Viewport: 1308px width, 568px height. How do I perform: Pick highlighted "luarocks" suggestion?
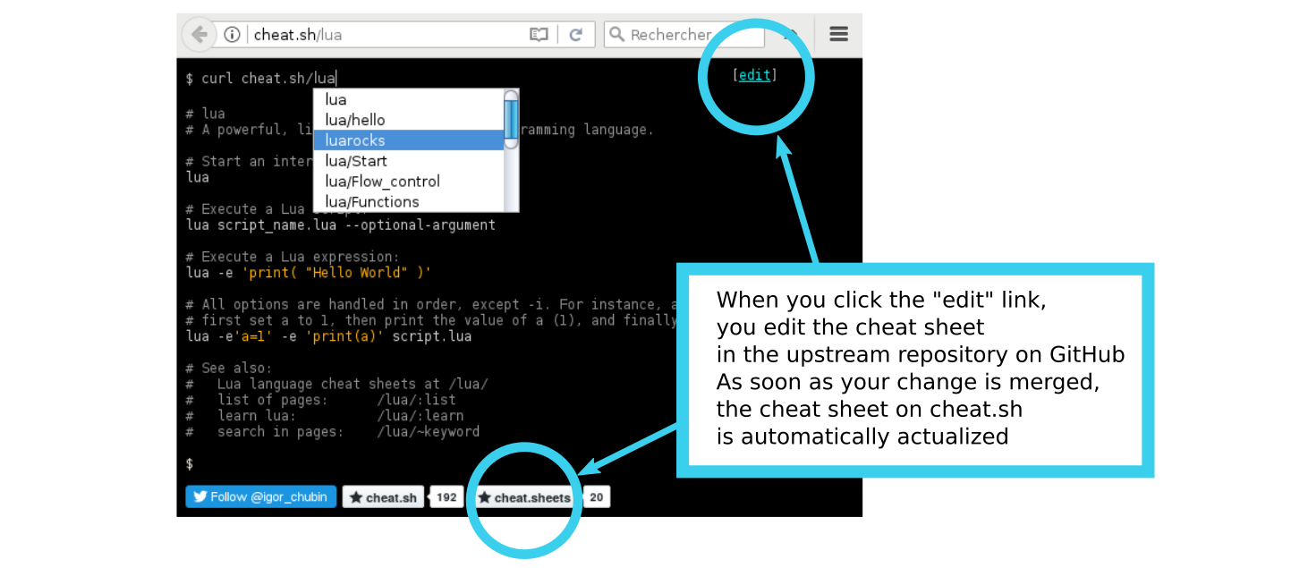pyautogui.click(x=409, y=140)
